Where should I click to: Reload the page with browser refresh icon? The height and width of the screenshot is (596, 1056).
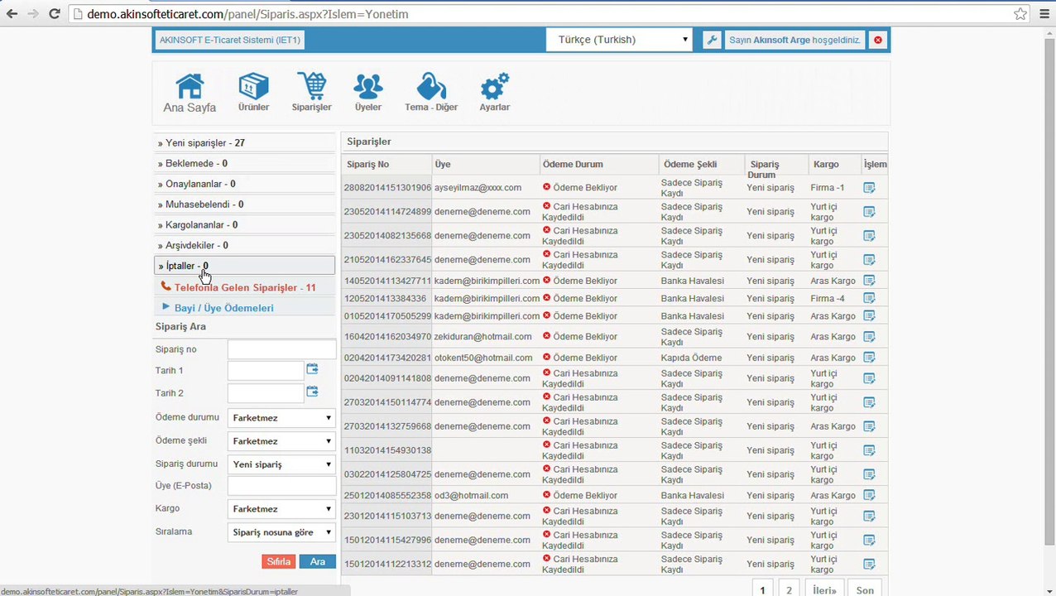point(55,14)
